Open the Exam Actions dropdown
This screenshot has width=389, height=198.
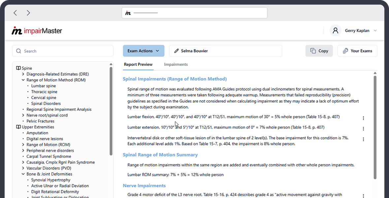tap(144, 51)
